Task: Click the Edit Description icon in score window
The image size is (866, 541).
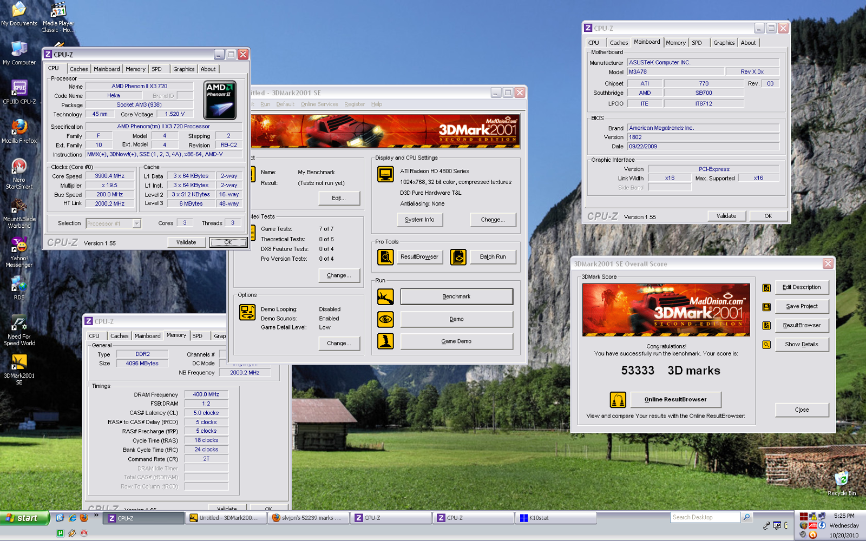Action: 766,288
